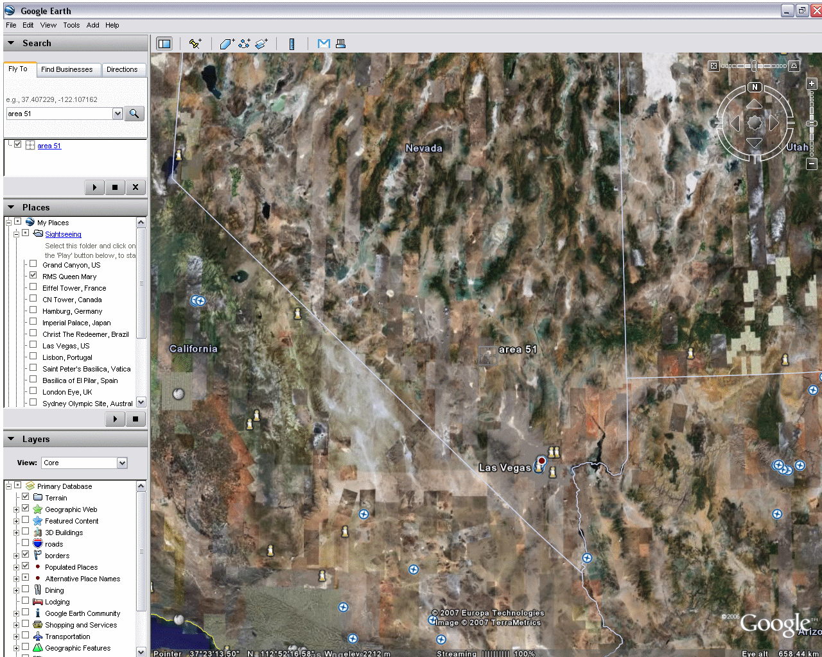Uncheck the area 51 search result checkbox
Viewport: 822px width, 657px height.
(x=18, y=145)
